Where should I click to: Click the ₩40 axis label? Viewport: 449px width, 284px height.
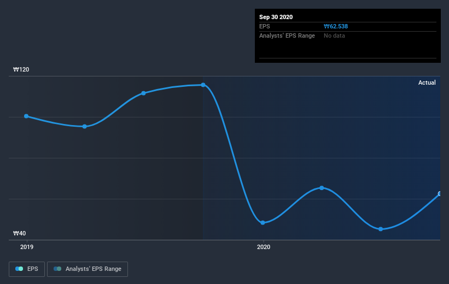point(19,233)
